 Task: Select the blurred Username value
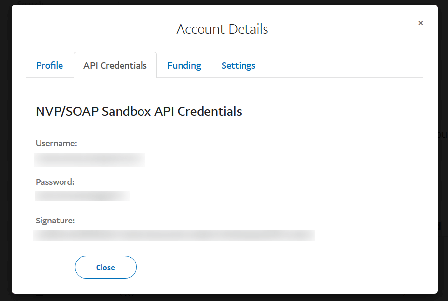89,160
